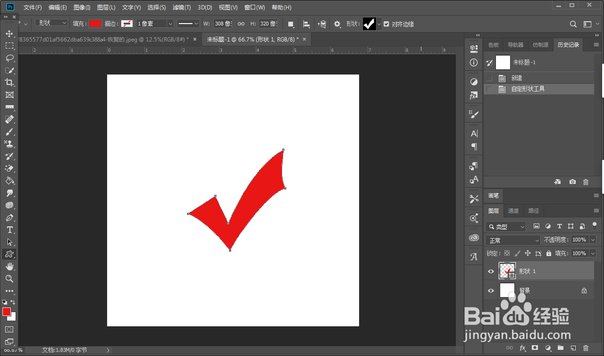Click the path arrangement icon in options bar

[322, 24]
